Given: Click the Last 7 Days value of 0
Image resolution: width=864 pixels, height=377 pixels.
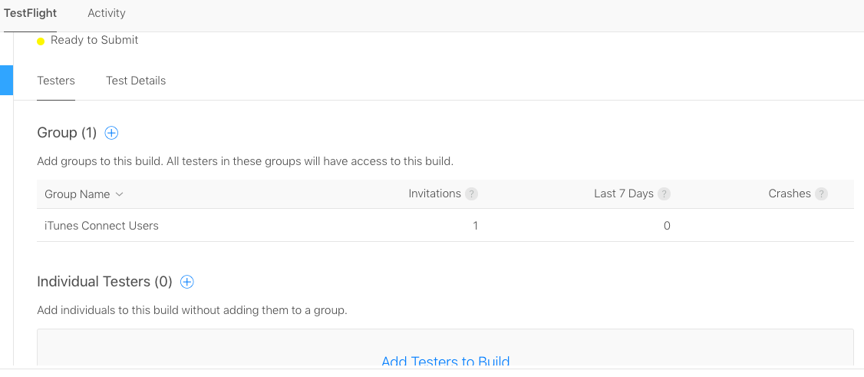Looking at the screenshot, I should pyautogui.click(x=667, y=226).
